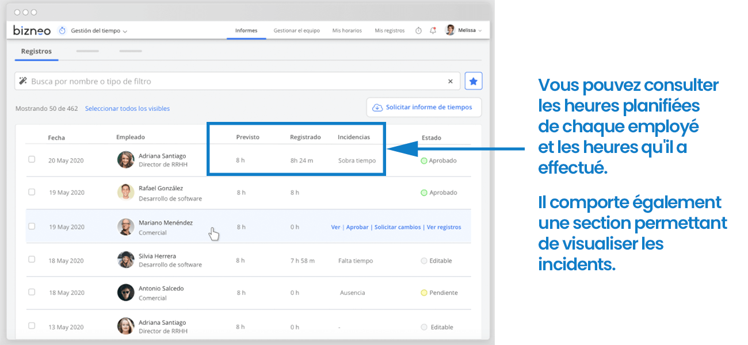
Task: Approve Mariano Menéndez via the Aprobar link
Action: [357, 227]
